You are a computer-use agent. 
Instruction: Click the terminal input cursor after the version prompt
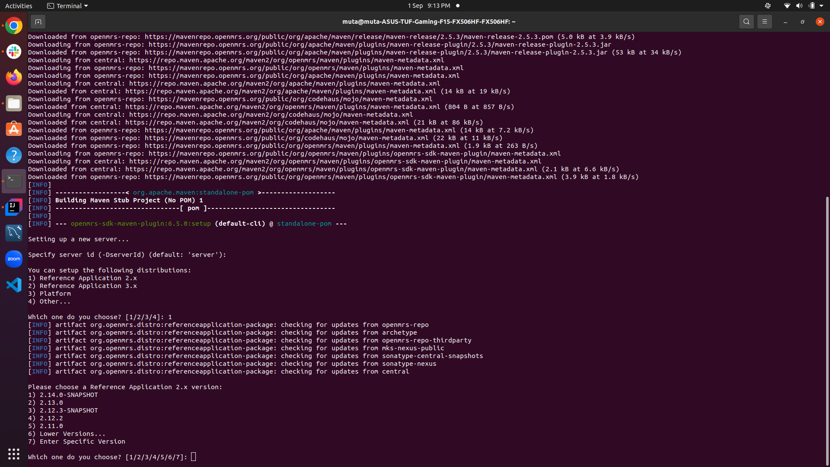click(x=193, y=457)
